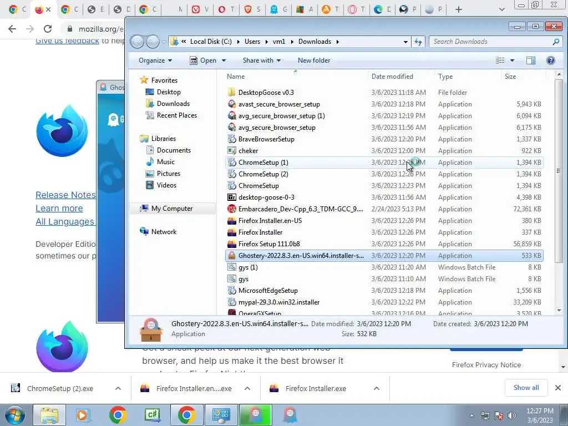Expand the change view options arrow
Screen dimensions: 568x426
(x=512, y=60)
